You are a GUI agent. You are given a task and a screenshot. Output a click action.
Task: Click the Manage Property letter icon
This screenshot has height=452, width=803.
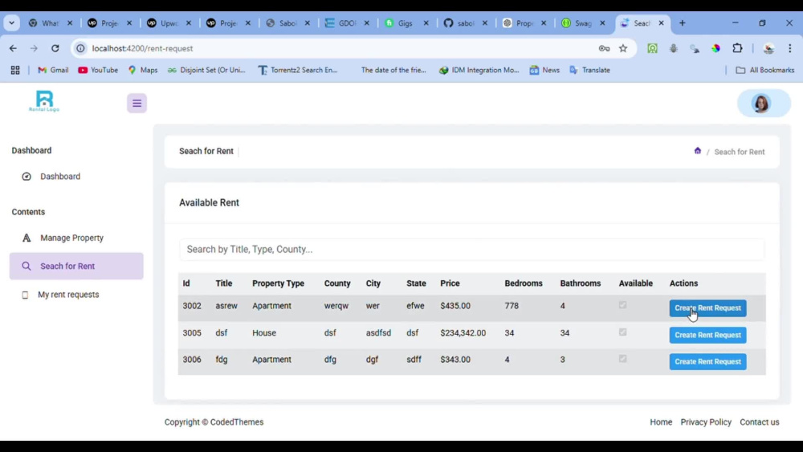pyautogui.click(x=26, y=238)
